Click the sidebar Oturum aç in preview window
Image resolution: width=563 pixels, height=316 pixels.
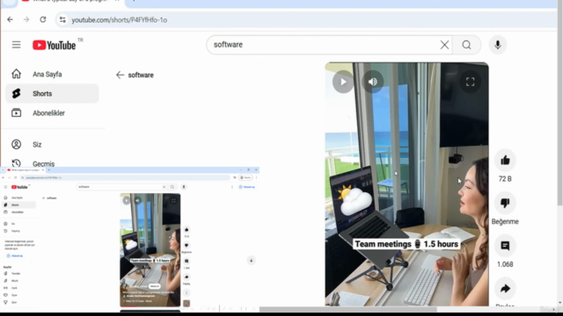15,255
